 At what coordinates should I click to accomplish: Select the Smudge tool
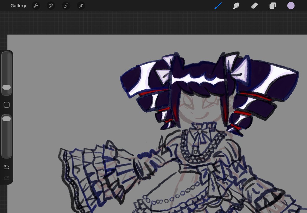(x=236, y=6)
